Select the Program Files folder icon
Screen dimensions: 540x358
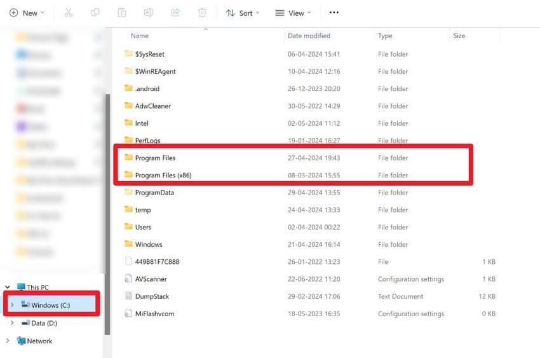pyautogui.click(x=128, y=157)
